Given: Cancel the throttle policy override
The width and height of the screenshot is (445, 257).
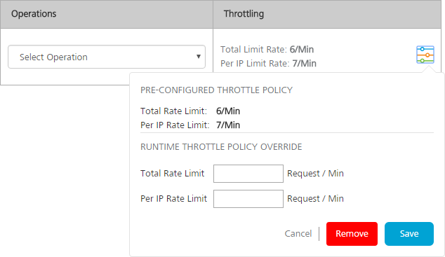Looking at the screenshot, I should coord(298,233).
